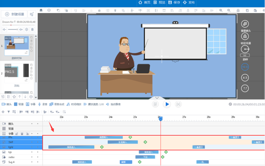The width and height of the screenshot is (265, 166).
Task: Click the volume increase speaker icon
Action: pyautogui.click(x=21, y=29)
